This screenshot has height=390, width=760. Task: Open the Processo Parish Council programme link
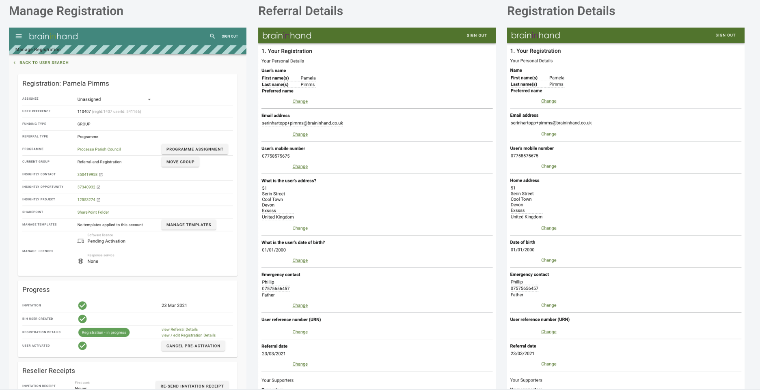99,149
